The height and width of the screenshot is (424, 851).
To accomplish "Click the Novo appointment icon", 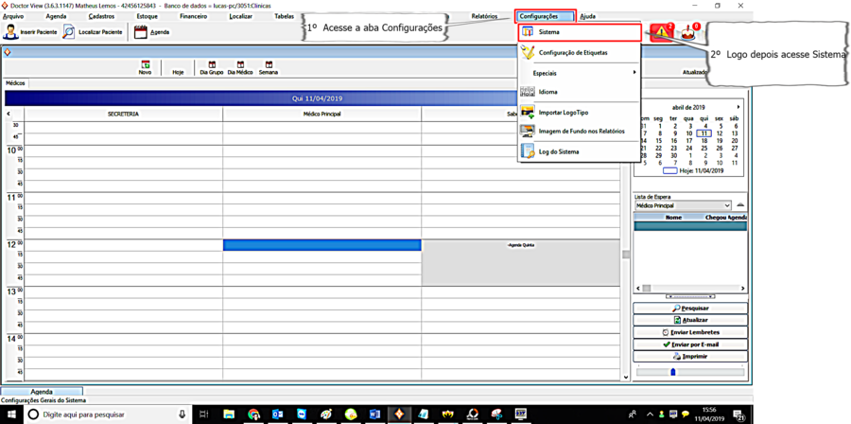I will [x=145, y=65].
